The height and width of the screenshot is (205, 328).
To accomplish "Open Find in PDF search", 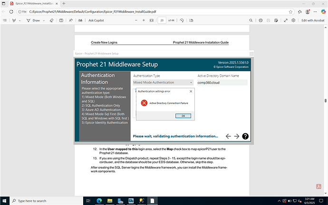I will [251, 20].
